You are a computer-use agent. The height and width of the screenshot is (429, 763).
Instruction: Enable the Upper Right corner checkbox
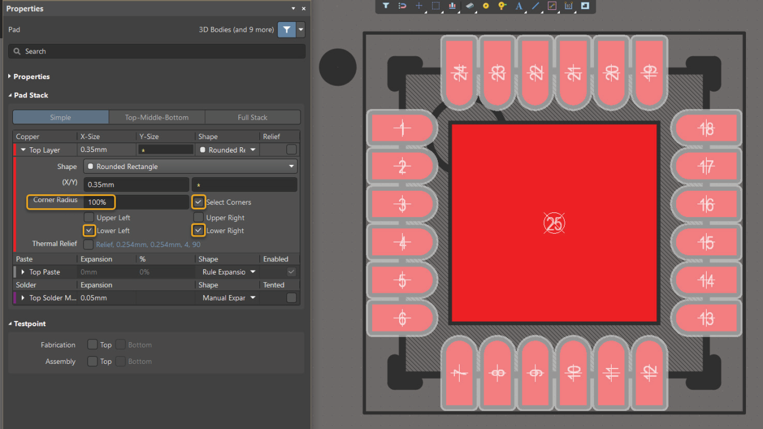pos(198,217)
